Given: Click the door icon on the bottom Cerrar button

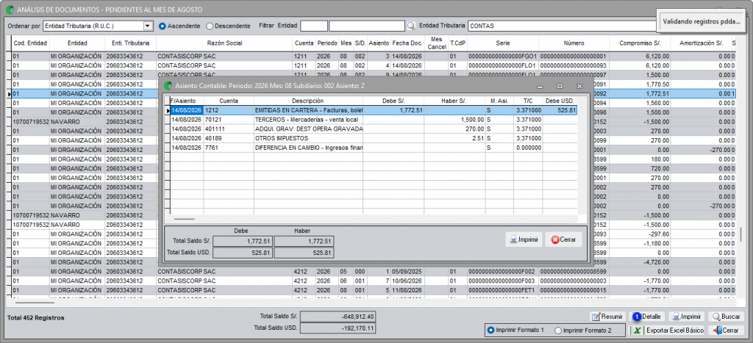Looking at the screenshot, I should pos(718,331).
